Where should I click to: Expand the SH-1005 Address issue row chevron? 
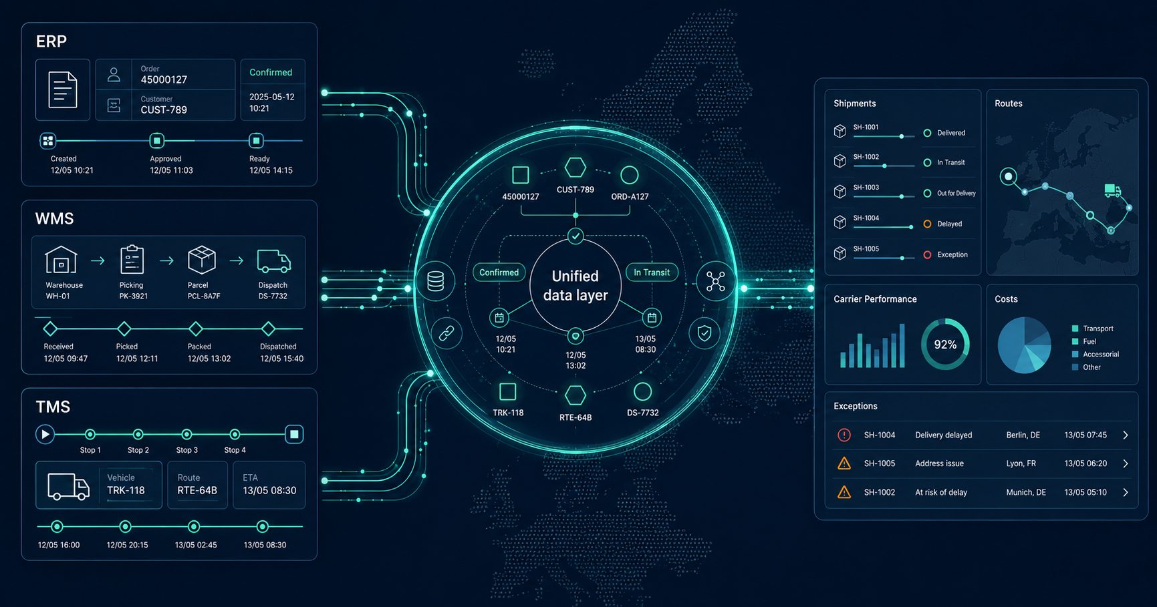pyautogui.click(x=1126, y=463)
